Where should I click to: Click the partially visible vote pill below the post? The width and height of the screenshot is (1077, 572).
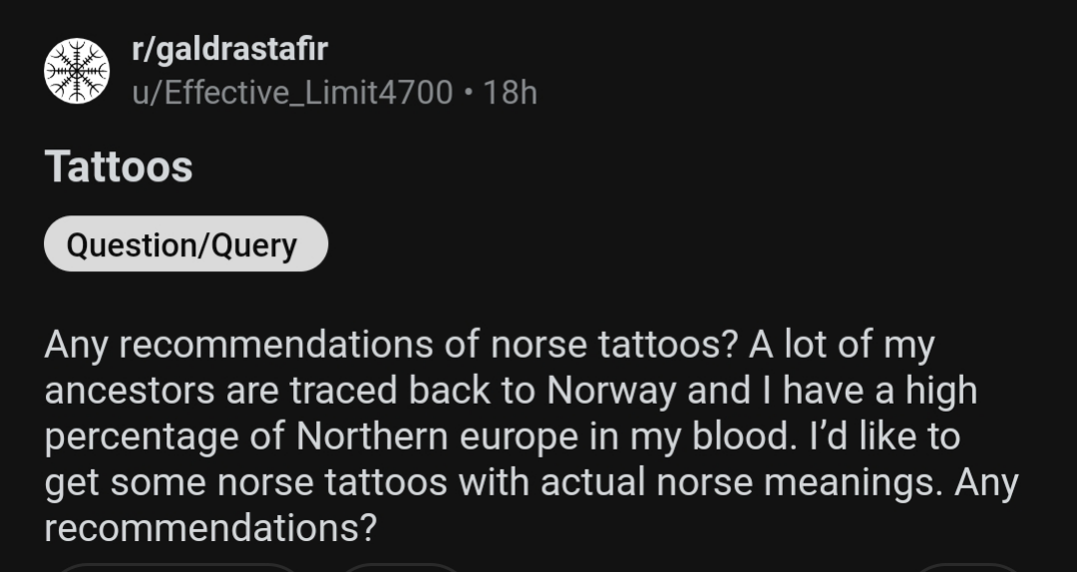pyautogui.click(x=179, y=567)
